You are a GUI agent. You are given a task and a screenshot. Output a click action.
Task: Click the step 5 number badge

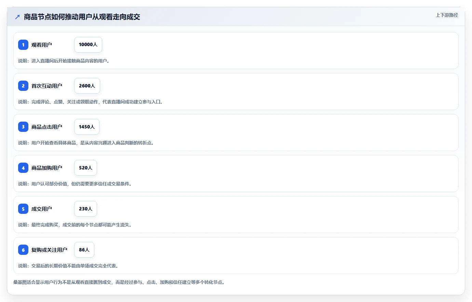[x=23, y=209]
